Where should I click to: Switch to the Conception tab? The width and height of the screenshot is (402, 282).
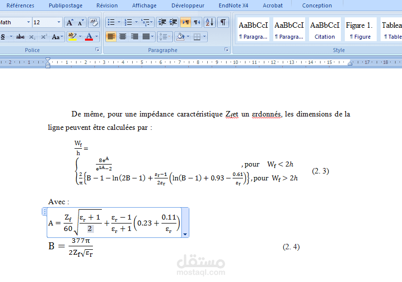coord(317,5)
